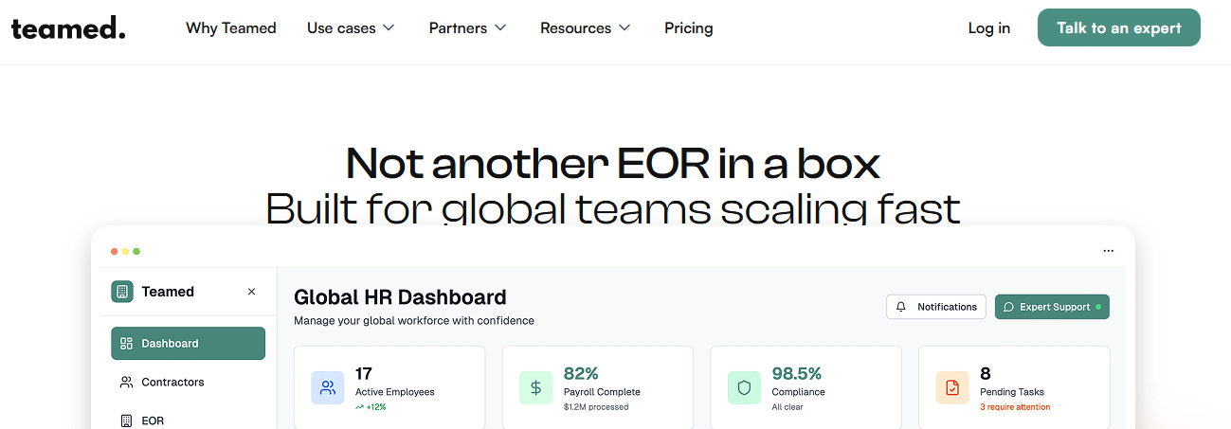Click the three-dot menu in dashboard window
The height and width of the screenshot is (429, 1231).
pos(1109,251)
